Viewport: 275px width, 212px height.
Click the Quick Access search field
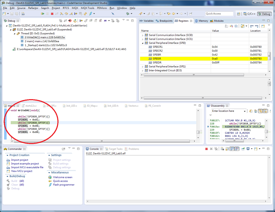[x=219, y=14]
